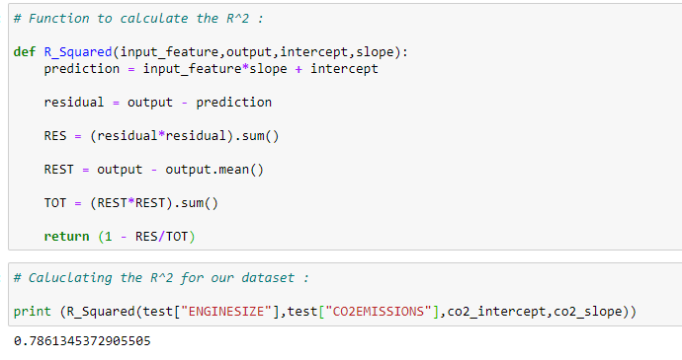Click the return statement line
682x360 pixels.
pyautogui.click(x=120, y=237)
